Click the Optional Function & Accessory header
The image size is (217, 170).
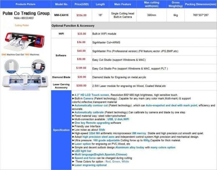pos(73,25)
